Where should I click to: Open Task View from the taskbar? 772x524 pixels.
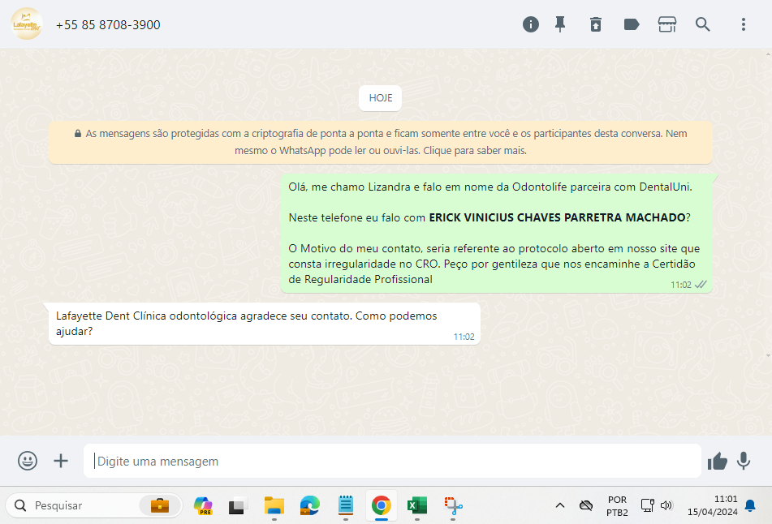[x=238, y=506]
